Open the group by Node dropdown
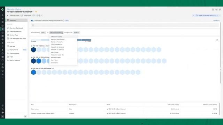This screenshot has width=223, height=125. click(77, 33)
